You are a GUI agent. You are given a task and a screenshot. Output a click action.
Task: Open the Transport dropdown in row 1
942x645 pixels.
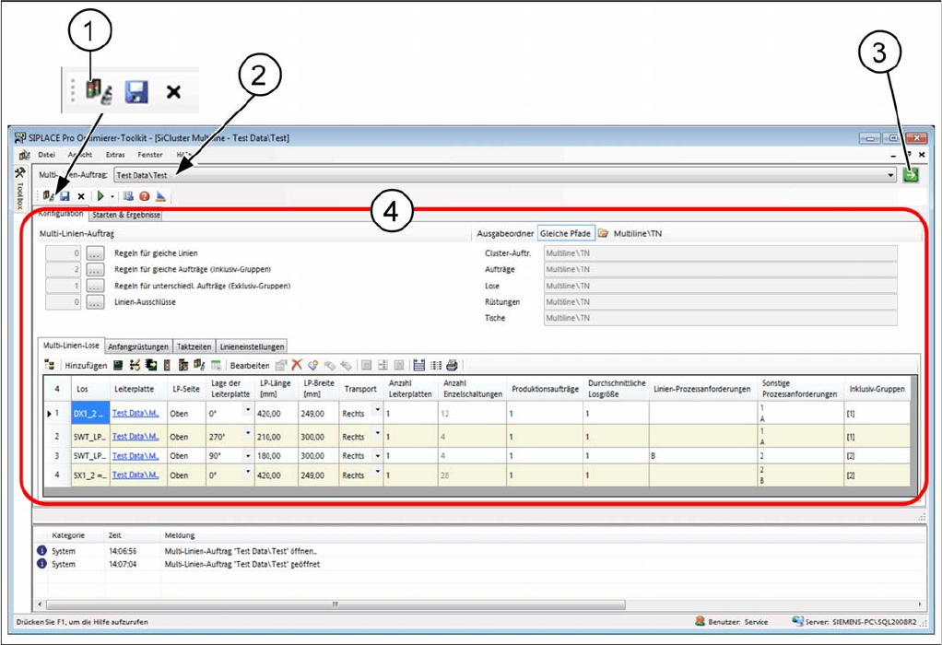tap(377, 412)
